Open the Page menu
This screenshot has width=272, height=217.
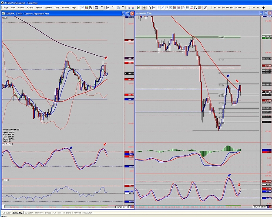pos(6,8)
